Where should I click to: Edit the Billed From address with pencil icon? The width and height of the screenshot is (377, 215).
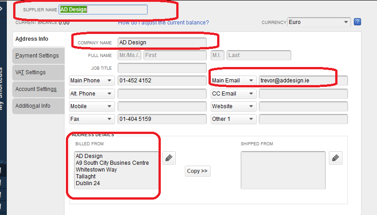pyautogui.click(x=169, y=158)
